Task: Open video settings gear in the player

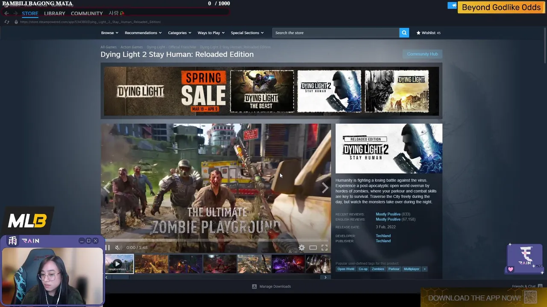Action: 302,247
